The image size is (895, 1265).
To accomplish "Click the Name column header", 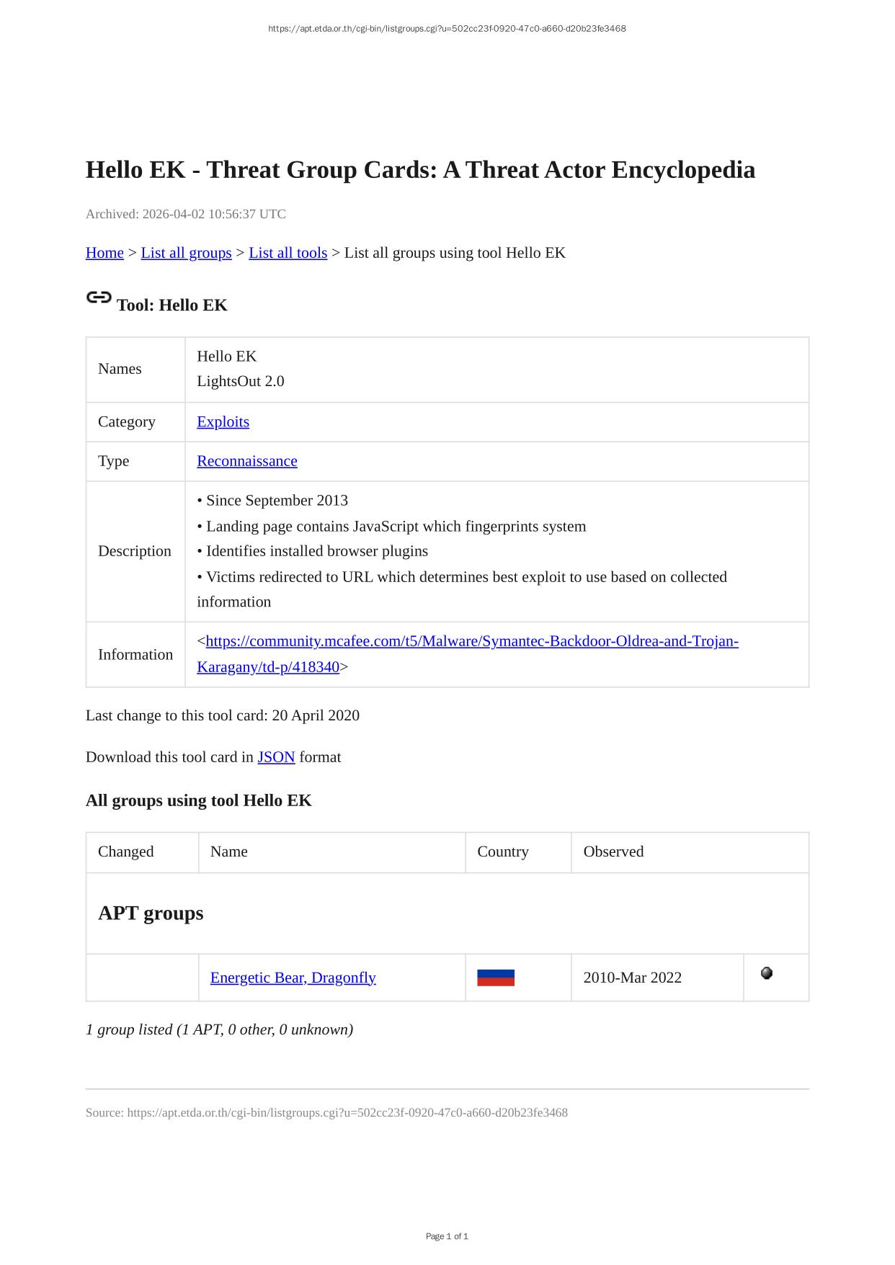I will pyautogui.click(x=229, y=851).
